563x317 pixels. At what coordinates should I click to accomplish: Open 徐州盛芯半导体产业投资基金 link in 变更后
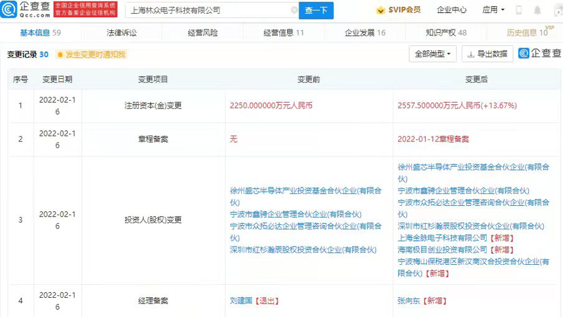click(473, 172)
